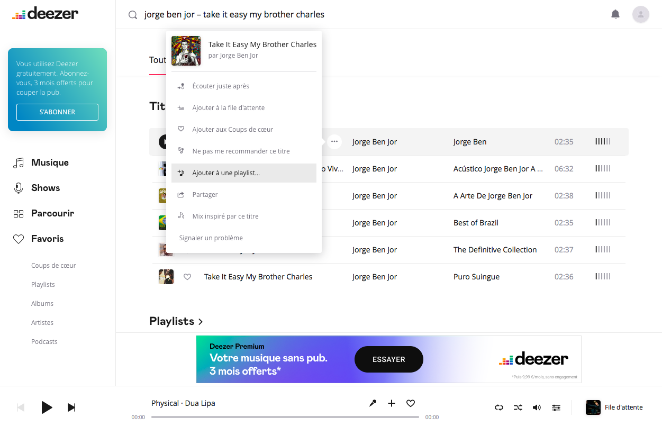The width and height of the screenshot is (662, 426).
Task: Open Podcasts in sidebar
Action: (x=44, y=342)
